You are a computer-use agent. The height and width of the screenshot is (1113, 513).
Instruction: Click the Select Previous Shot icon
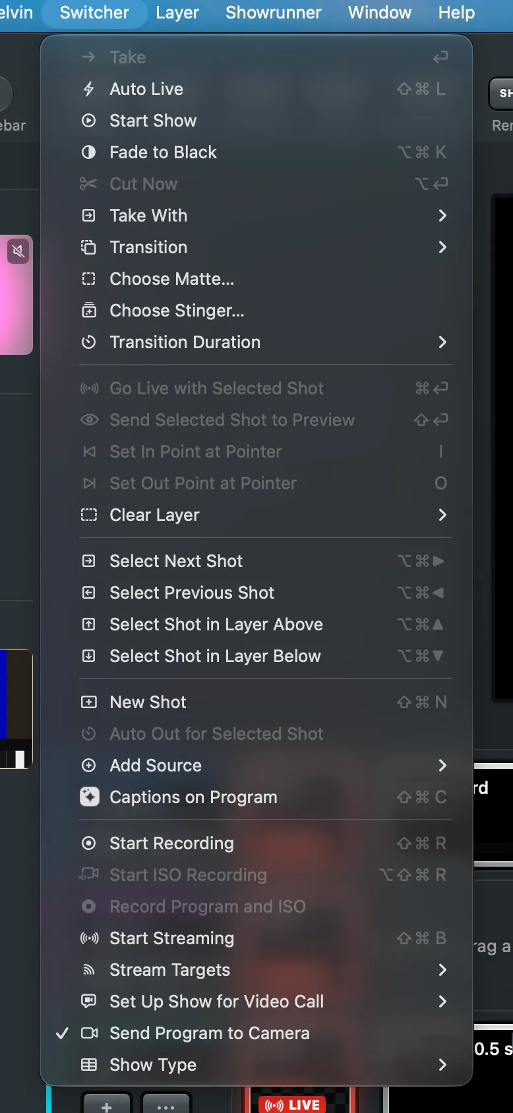[88, 593]
